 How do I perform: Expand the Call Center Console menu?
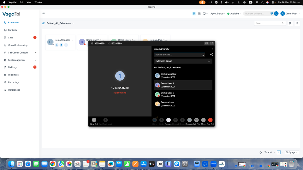[x=20, y=53]
